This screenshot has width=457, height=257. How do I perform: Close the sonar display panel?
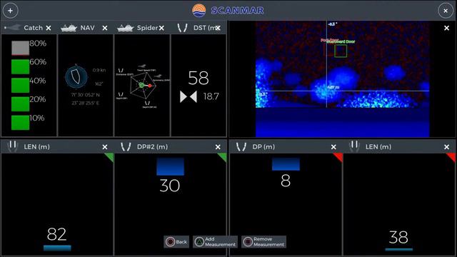[x=446, y=28]
